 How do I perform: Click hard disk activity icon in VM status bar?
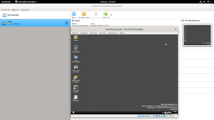point(139,116)
